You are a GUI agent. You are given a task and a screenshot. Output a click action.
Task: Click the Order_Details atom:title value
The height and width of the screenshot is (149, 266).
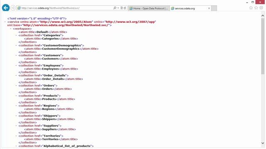pyautogui.click(x=53, y=79)
